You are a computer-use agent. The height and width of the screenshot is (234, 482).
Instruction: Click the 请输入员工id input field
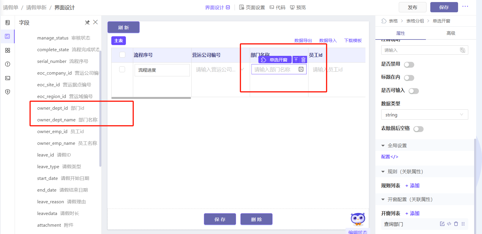pos(337,70)
